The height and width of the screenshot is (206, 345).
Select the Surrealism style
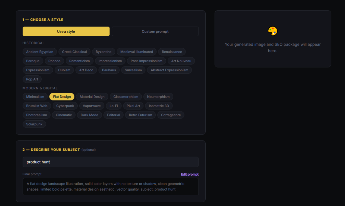133,70
